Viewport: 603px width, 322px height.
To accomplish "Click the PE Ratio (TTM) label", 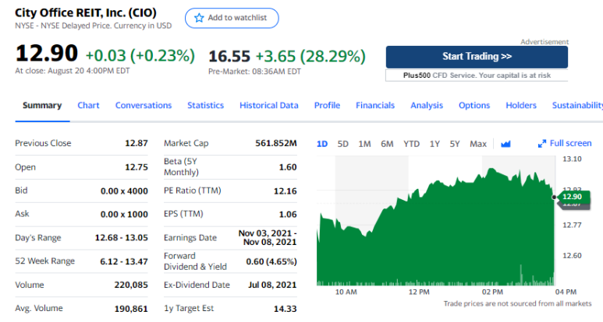I will pos(192,191).
